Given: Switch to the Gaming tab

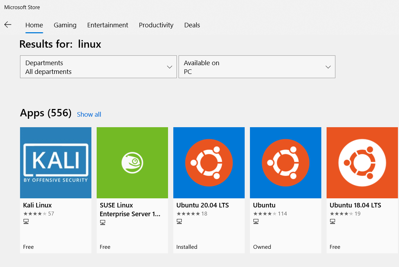Looking at the screenshot, I should (x=65, y=25).
